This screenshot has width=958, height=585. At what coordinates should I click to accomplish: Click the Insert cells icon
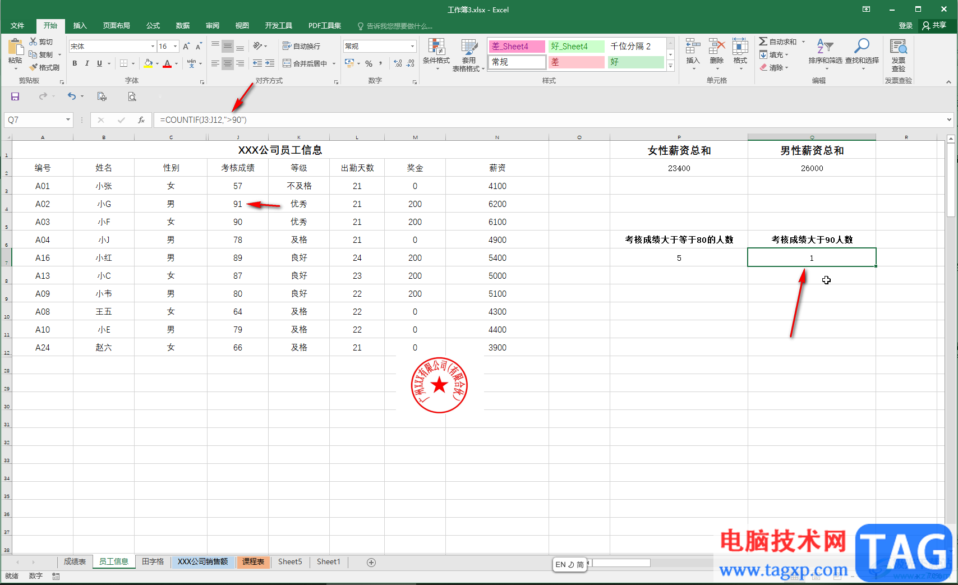pos(693,47)
